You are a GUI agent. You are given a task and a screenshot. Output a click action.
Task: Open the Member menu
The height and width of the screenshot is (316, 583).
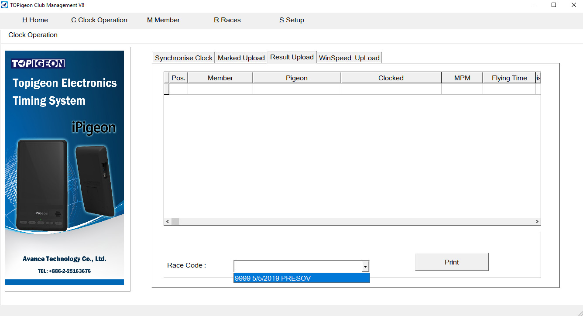[x=163, y=20]
